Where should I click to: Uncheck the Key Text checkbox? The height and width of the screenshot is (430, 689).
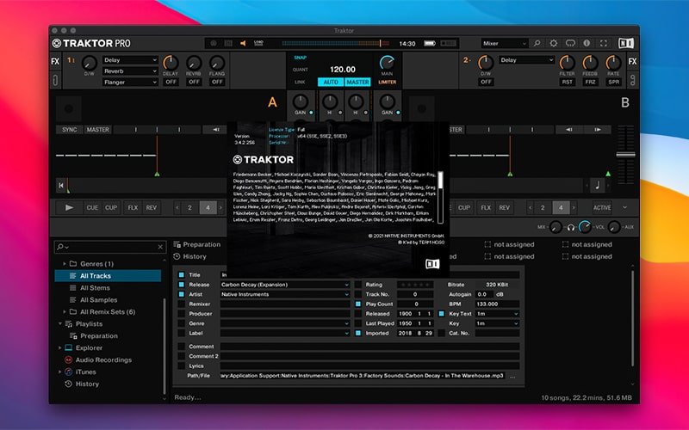pyautogui.click(x=443, y=314)
